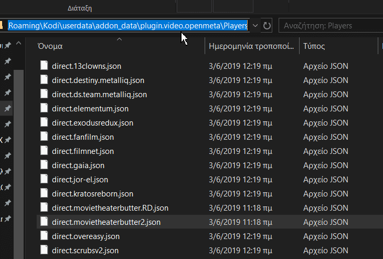Screen dimensions: 383x259
Task: Select the file name direct.overeasy.json
Action: click(86, 236)
